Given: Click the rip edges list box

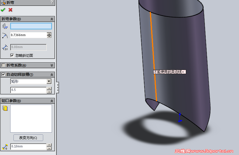Looking at the screenshot, I should pos(31,119).
